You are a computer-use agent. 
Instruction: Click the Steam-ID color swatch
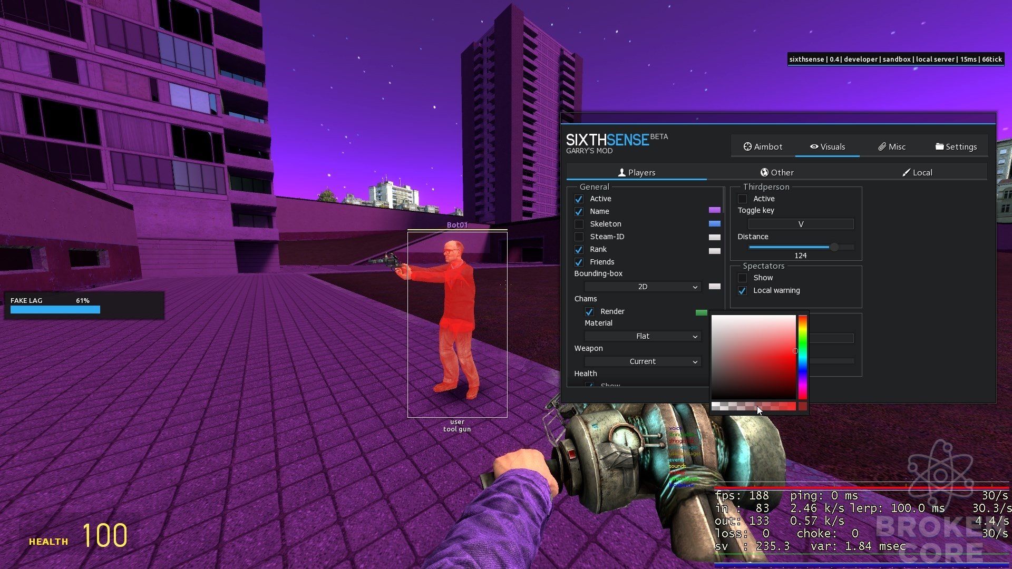pyautogui.click(x=715, y=238)
